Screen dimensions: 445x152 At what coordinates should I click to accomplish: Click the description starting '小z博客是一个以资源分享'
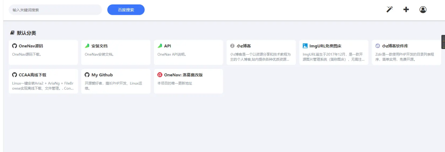260,57
